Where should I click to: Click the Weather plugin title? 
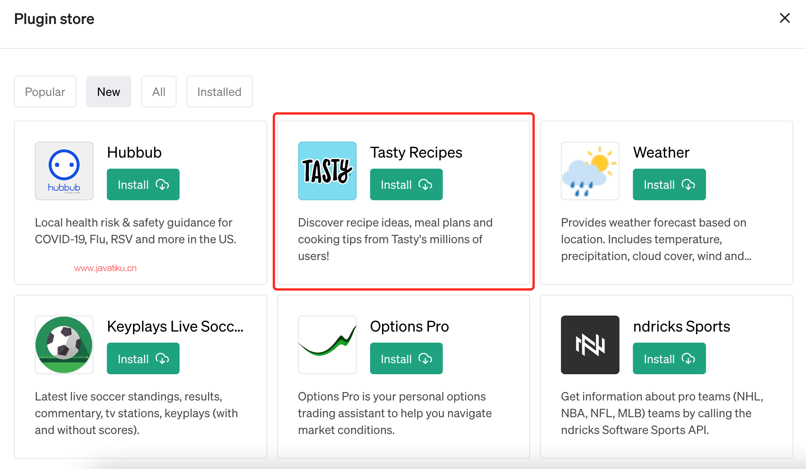tap(661, 153)
